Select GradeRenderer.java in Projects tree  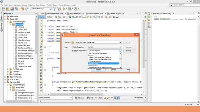[26, 58]
